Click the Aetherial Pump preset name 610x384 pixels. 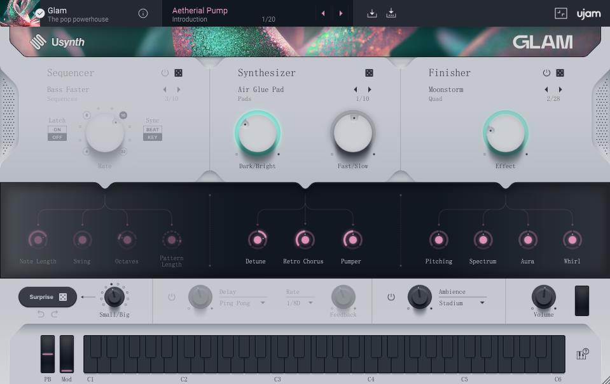point(200,11)
